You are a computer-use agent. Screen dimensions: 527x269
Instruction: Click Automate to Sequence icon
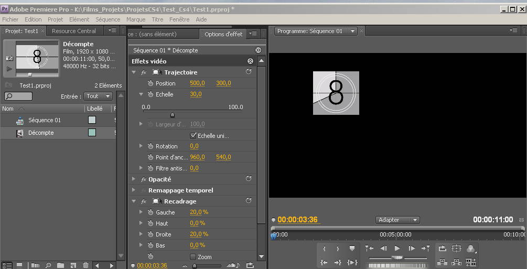(x=35, y=265)
